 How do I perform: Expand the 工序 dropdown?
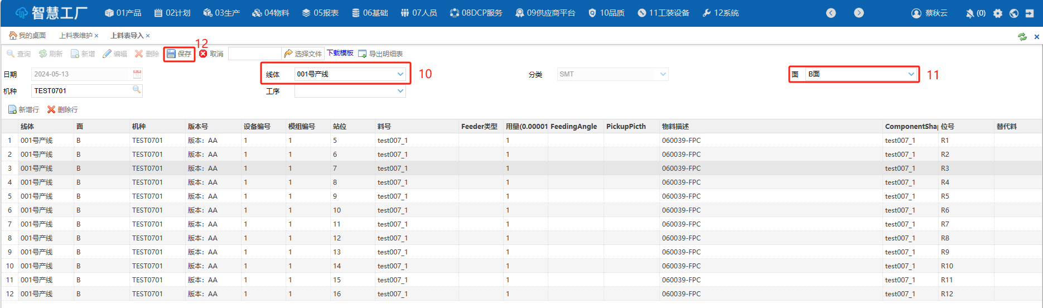[400, 91]
